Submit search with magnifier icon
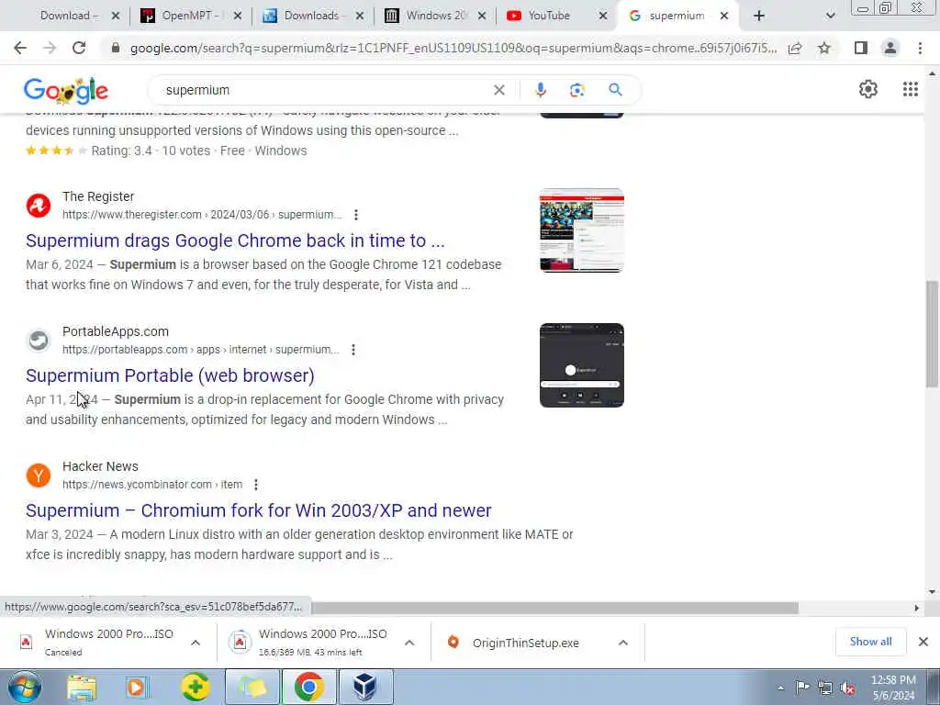This screenshot has height=705, width=940. click(615, 90)
